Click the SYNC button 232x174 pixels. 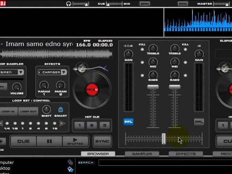tap(102, 141)
